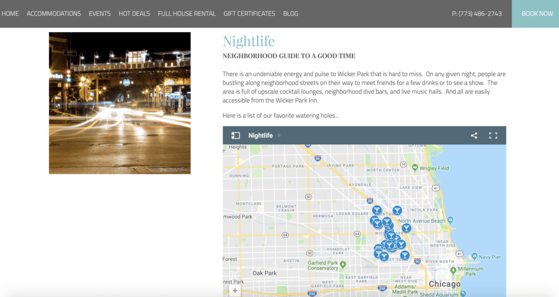Viewport: 559px width, 297px height.
Task: Click 'Here is a list of our favorite watering holes' text
Action: click(x=281, y=116)
